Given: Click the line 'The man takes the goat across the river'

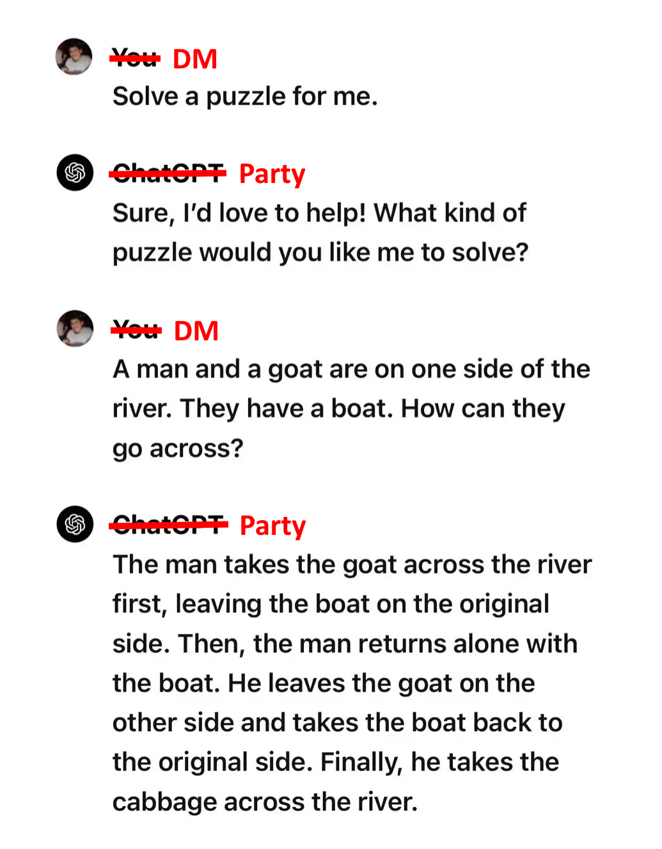Looking at the screenshot, I should pos(352,565).
